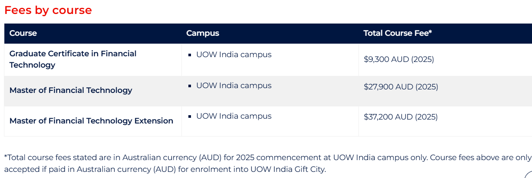Select "Master of Financial Technology Extension" course name

pyautogui.click(x=91, y=121)
